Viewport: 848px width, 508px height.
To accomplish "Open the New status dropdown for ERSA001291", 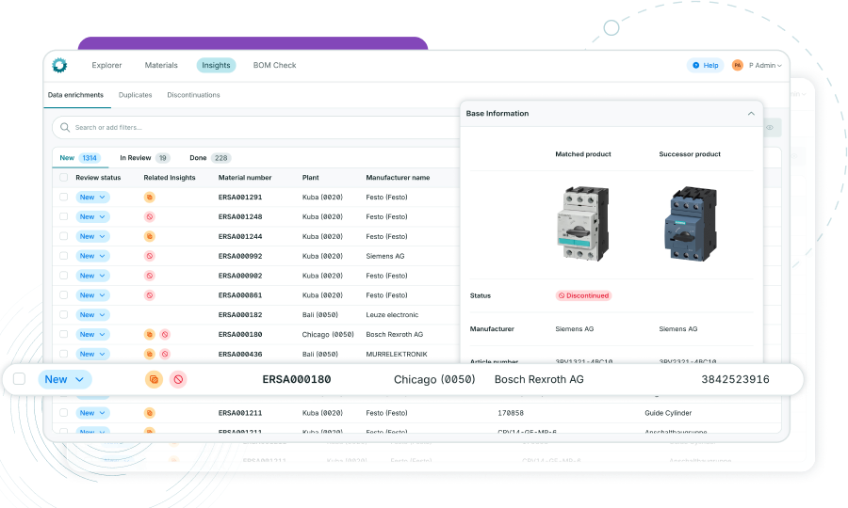I will click(92, 197).
